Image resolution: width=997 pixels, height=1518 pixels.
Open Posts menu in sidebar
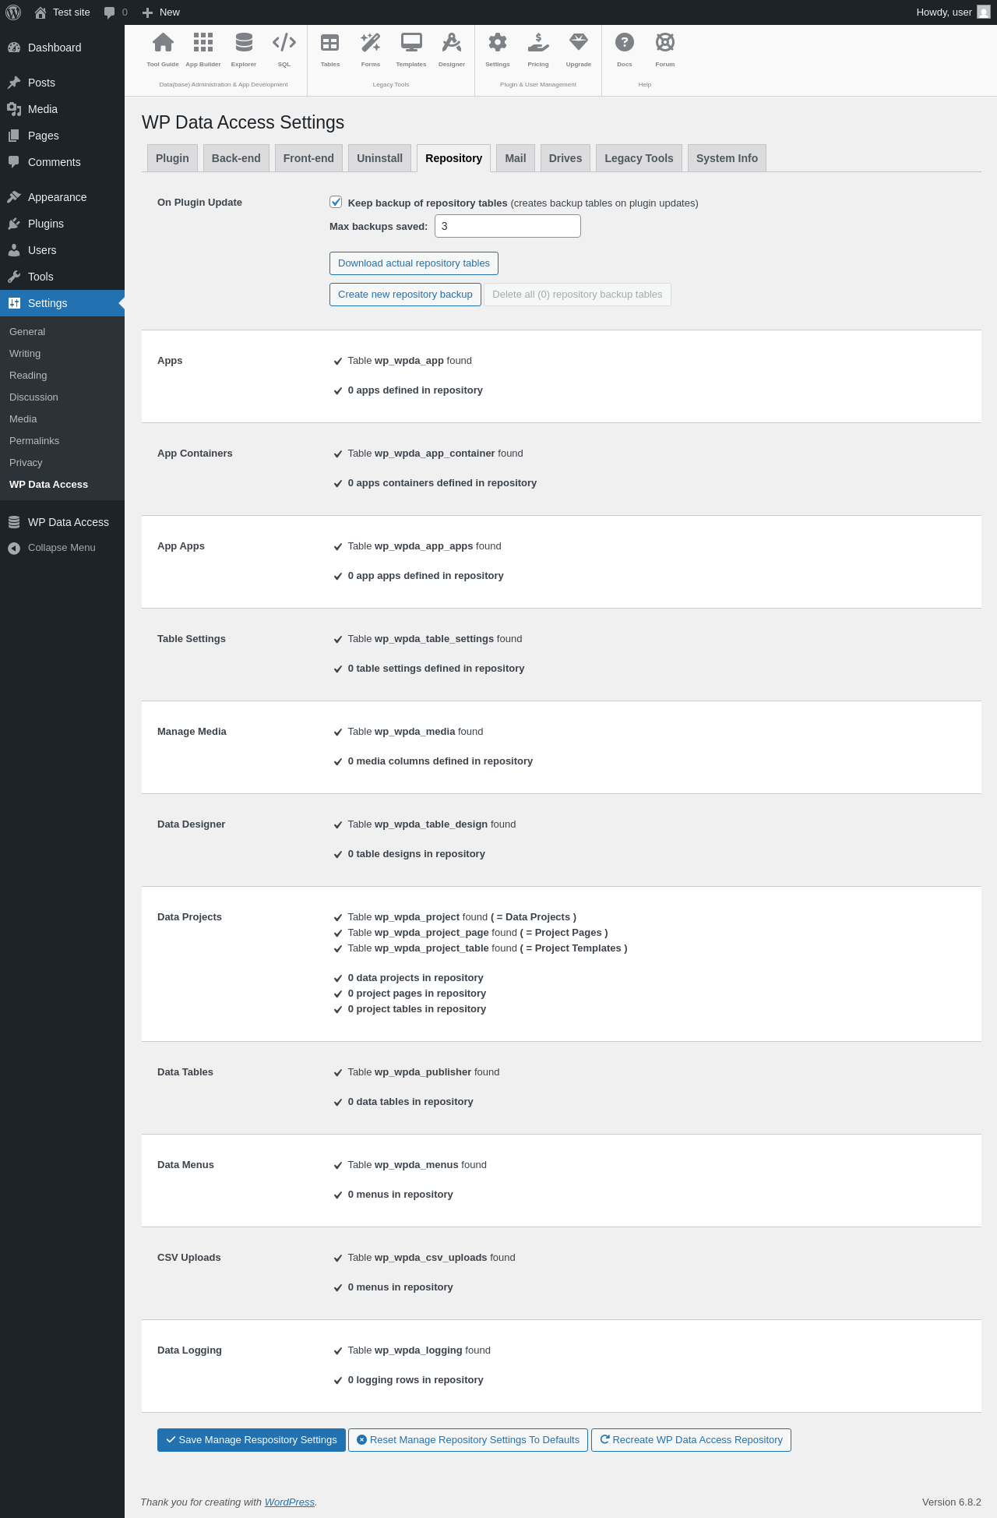point(62,83)
